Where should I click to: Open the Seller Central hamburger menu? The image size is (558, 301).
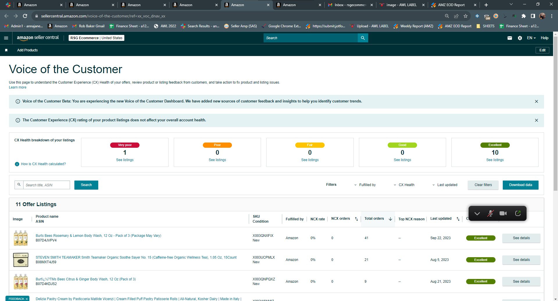click(6, 38)
